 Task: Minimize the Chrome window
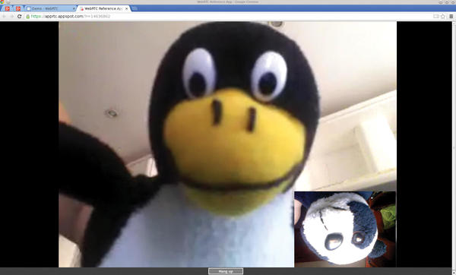441,2
